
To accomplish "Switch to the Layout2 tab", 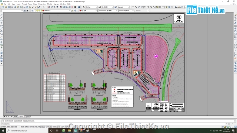I will tap(27, 116).
